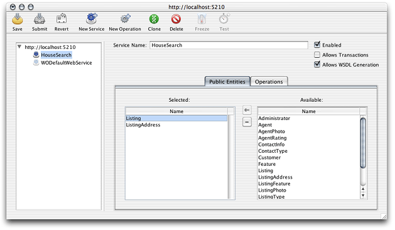The image size is (395, 230).
Task: Select ContactType in the Available list
Action: 309,151
